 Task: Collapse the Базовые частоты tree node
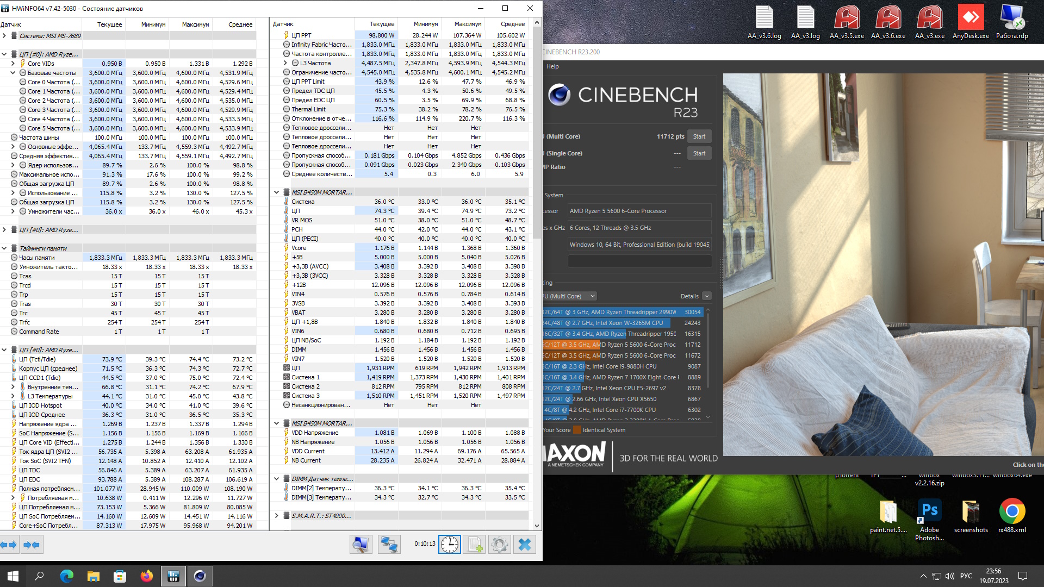click(x=13, y=73)
